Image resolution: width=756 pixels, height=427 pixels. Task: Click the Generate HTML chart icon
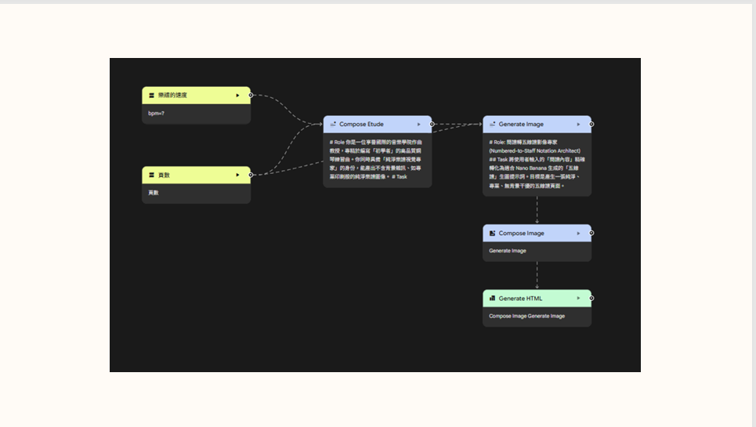click(492, 299)
